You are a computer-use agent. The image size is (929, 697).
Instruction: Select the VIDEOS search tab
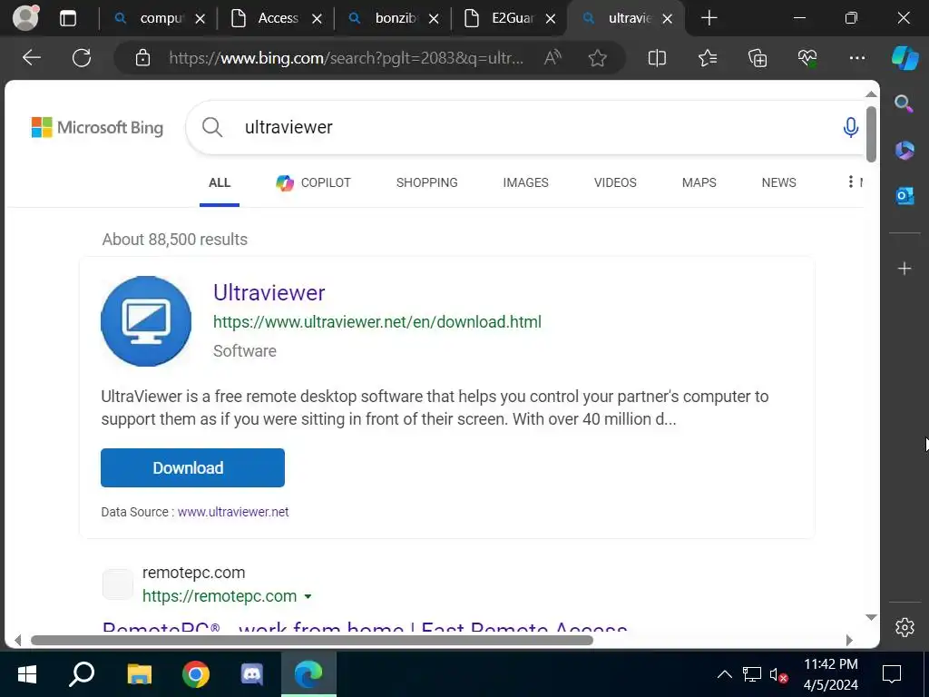(x=615, y=182)
